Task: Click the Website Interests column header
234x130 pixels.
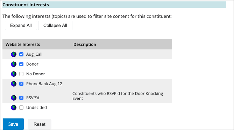Action: pyautogui.click(x=23, y=45)
